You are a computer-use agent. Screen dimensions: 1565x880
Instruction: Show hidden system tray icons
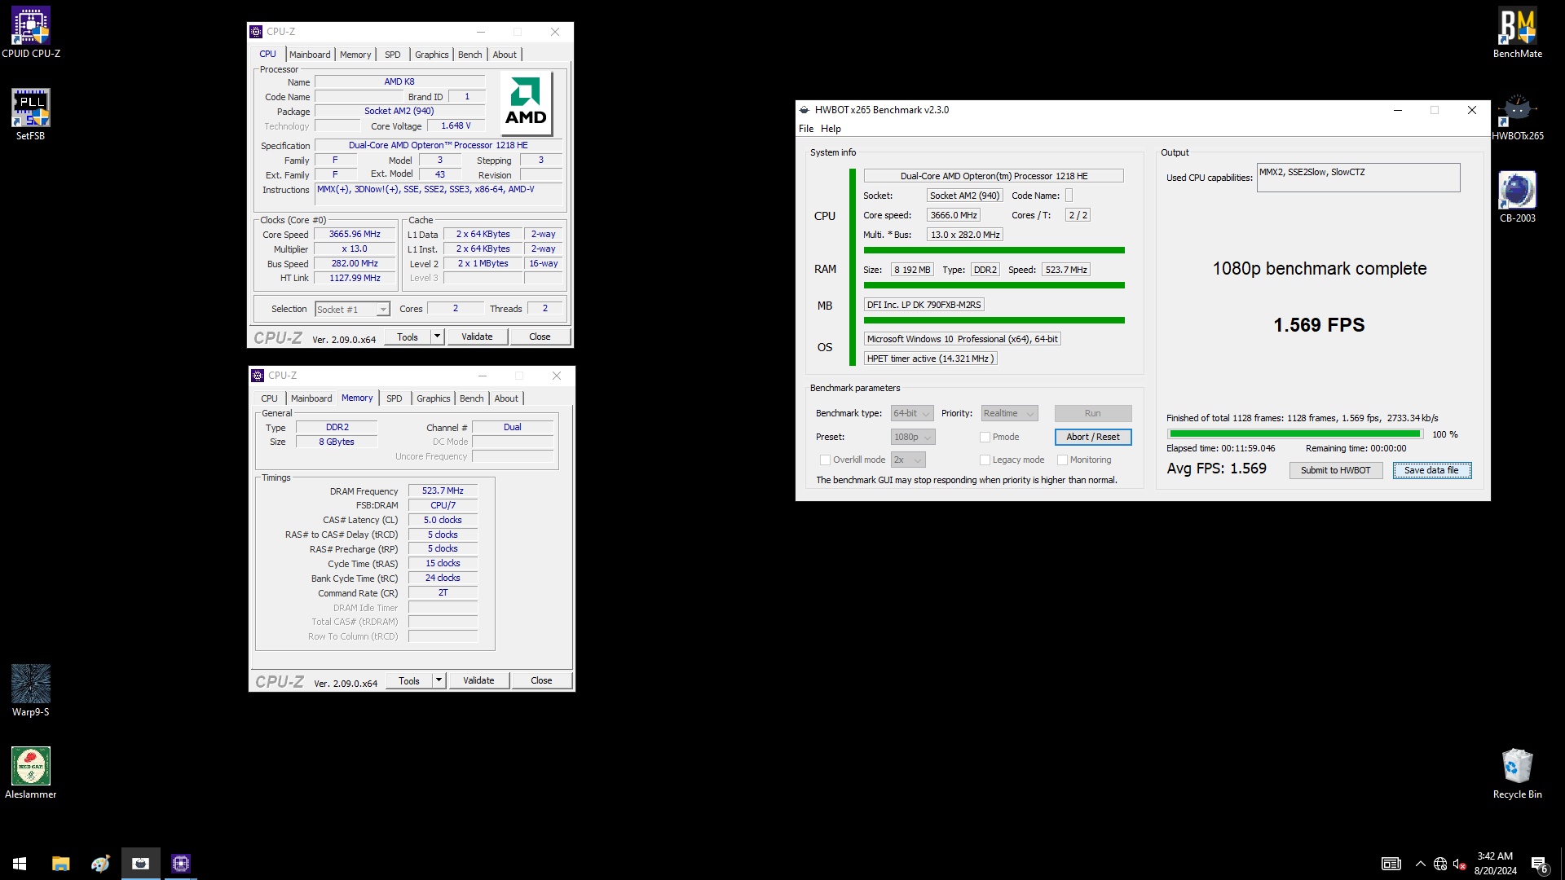tap(1420, 864)
